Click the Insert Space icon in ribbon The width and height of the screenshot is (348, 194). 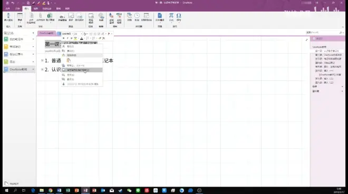(8, 17)
